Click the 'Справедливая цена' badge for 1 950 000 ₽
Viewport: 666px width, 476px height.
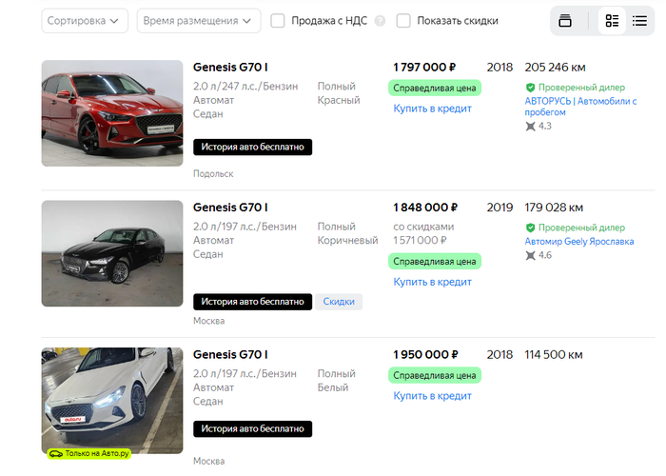click(435, 375)
